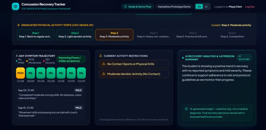Click Moderate Aerobic Activity (No Contact) restriction

tap(134, 74)
